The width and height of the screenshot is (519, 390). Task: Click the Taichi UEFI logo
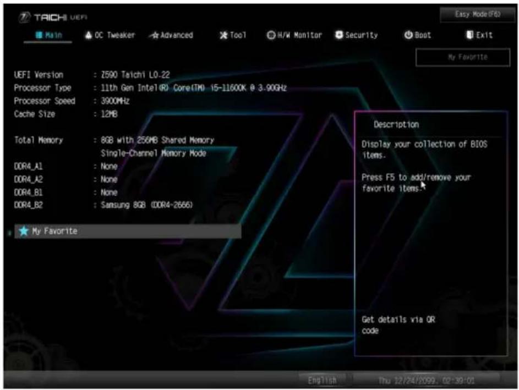pyautogui.click(x=53, y=17)
